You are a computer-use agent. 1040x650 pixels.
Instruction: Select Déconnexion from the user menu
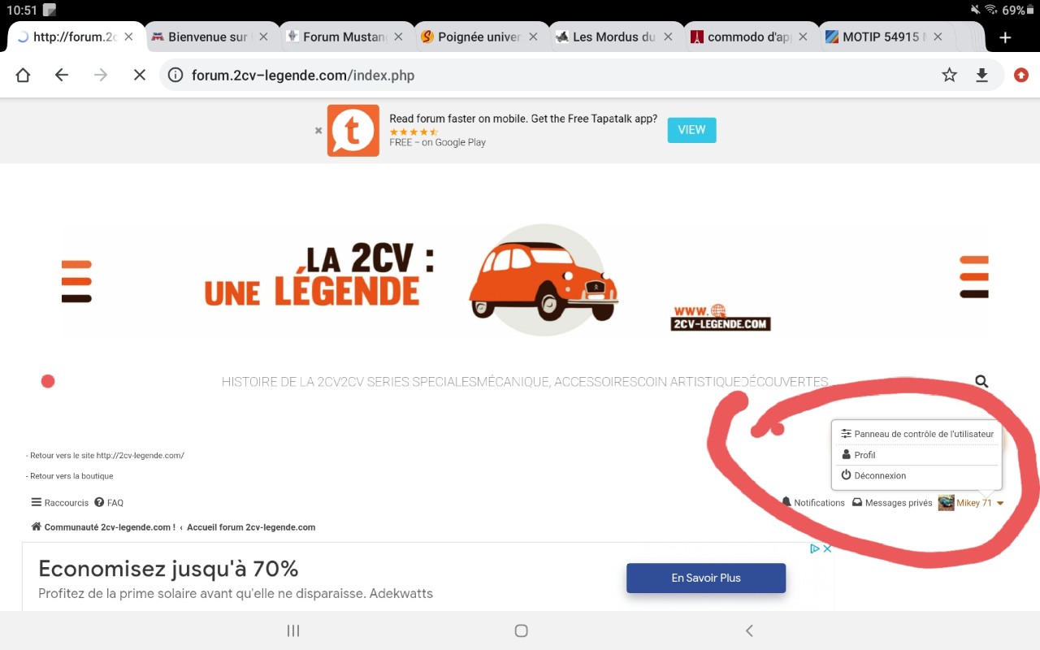pyautogui.click(x=879, y=475)
